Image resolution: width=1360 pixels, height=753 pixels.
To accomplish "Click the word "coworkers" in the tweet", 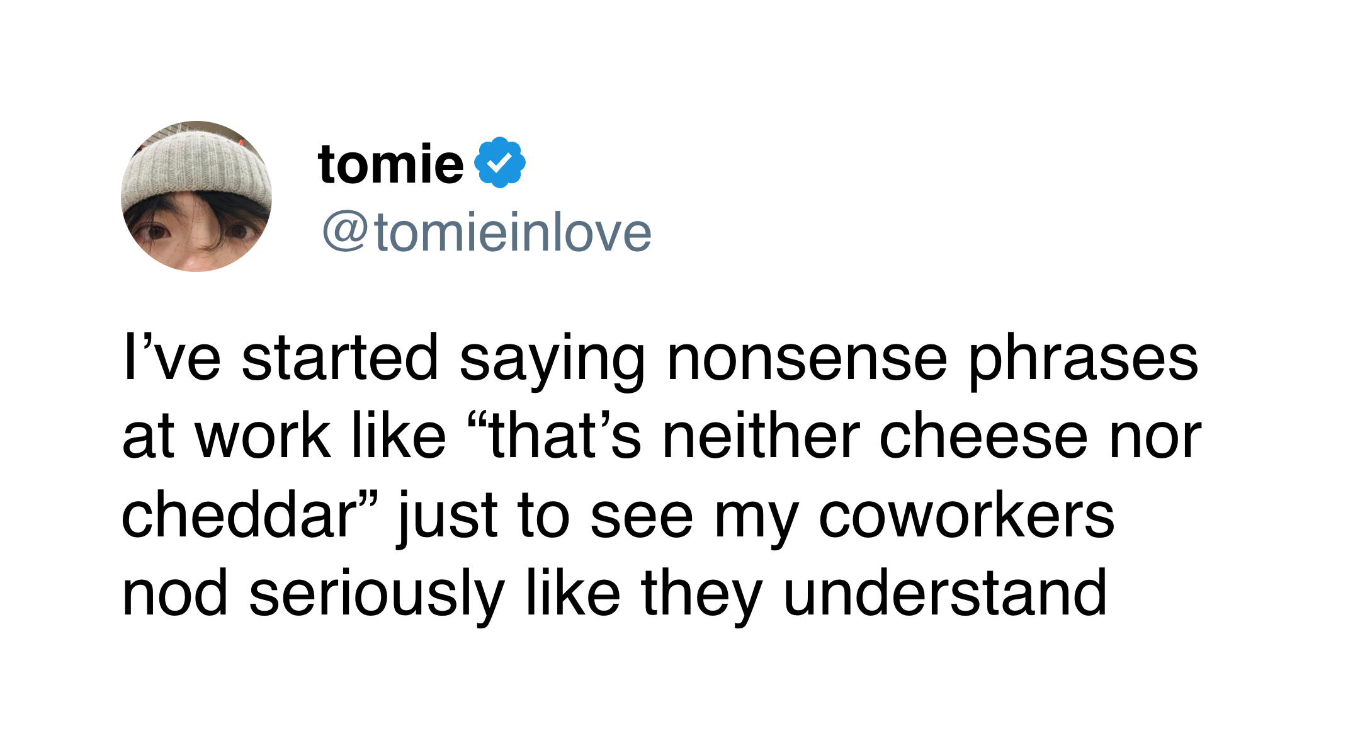I will [x=966, y=516].
